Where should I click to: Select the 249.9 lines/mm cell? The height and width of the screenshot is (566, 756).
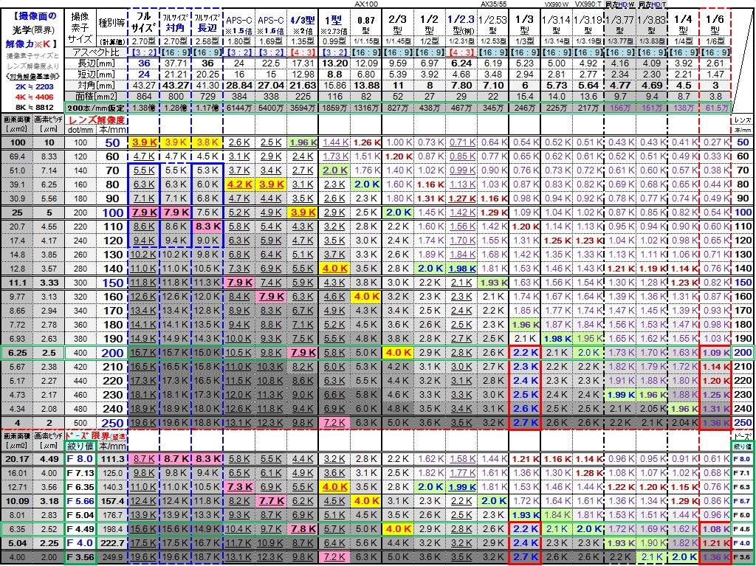(x=113, y=557)
